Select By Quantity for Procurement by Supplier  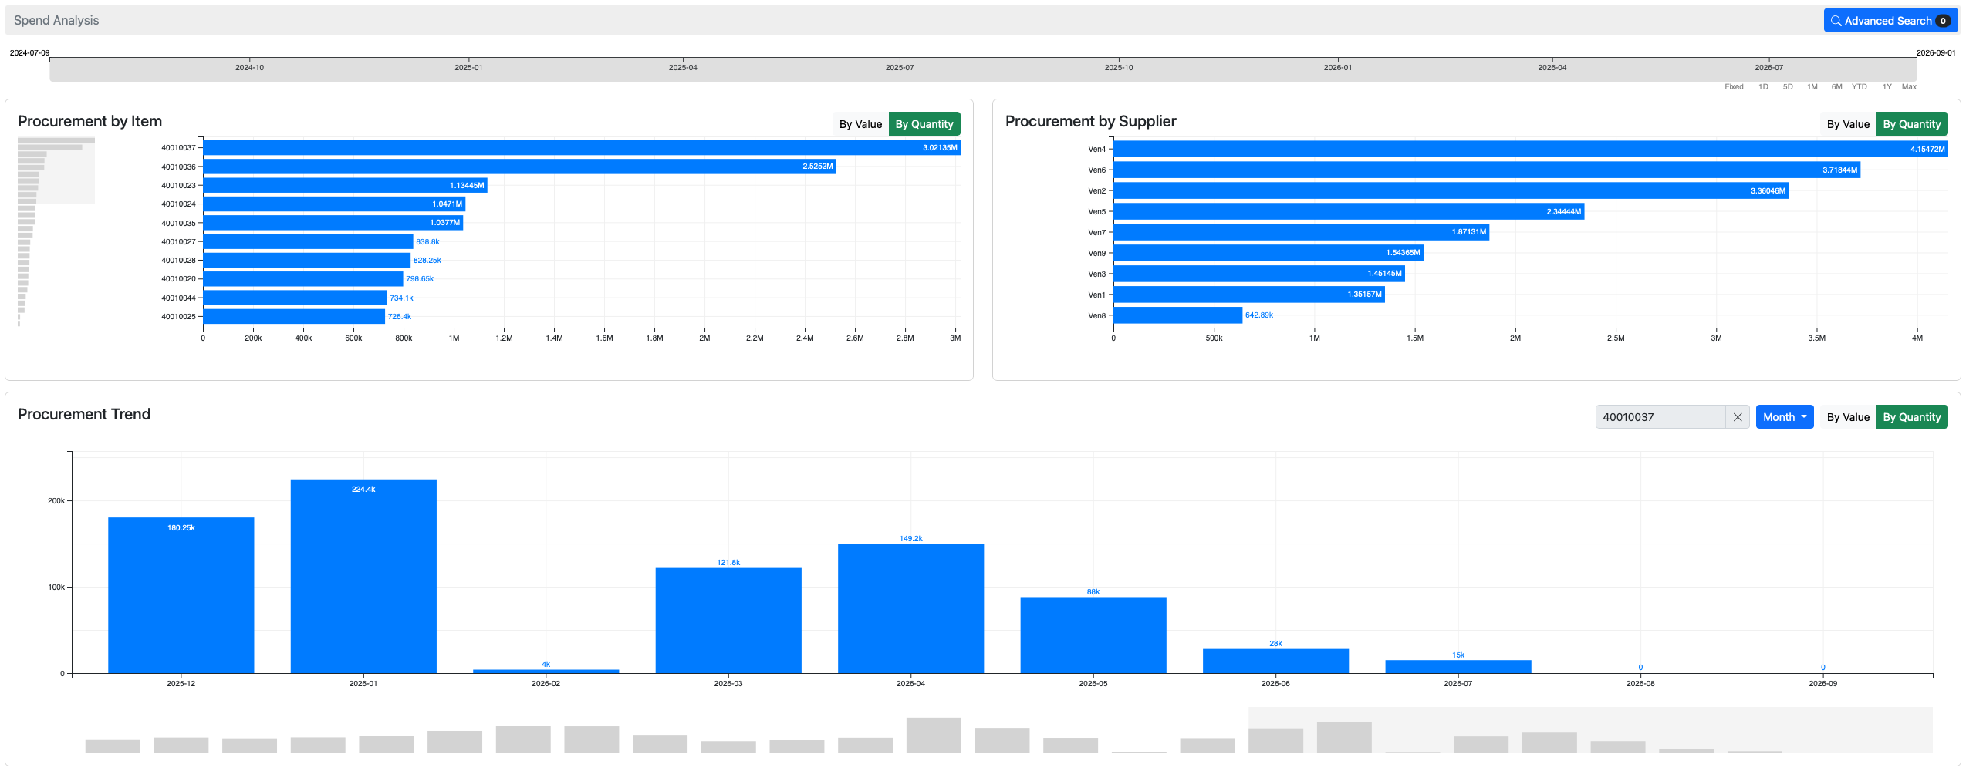[1912, 124]
